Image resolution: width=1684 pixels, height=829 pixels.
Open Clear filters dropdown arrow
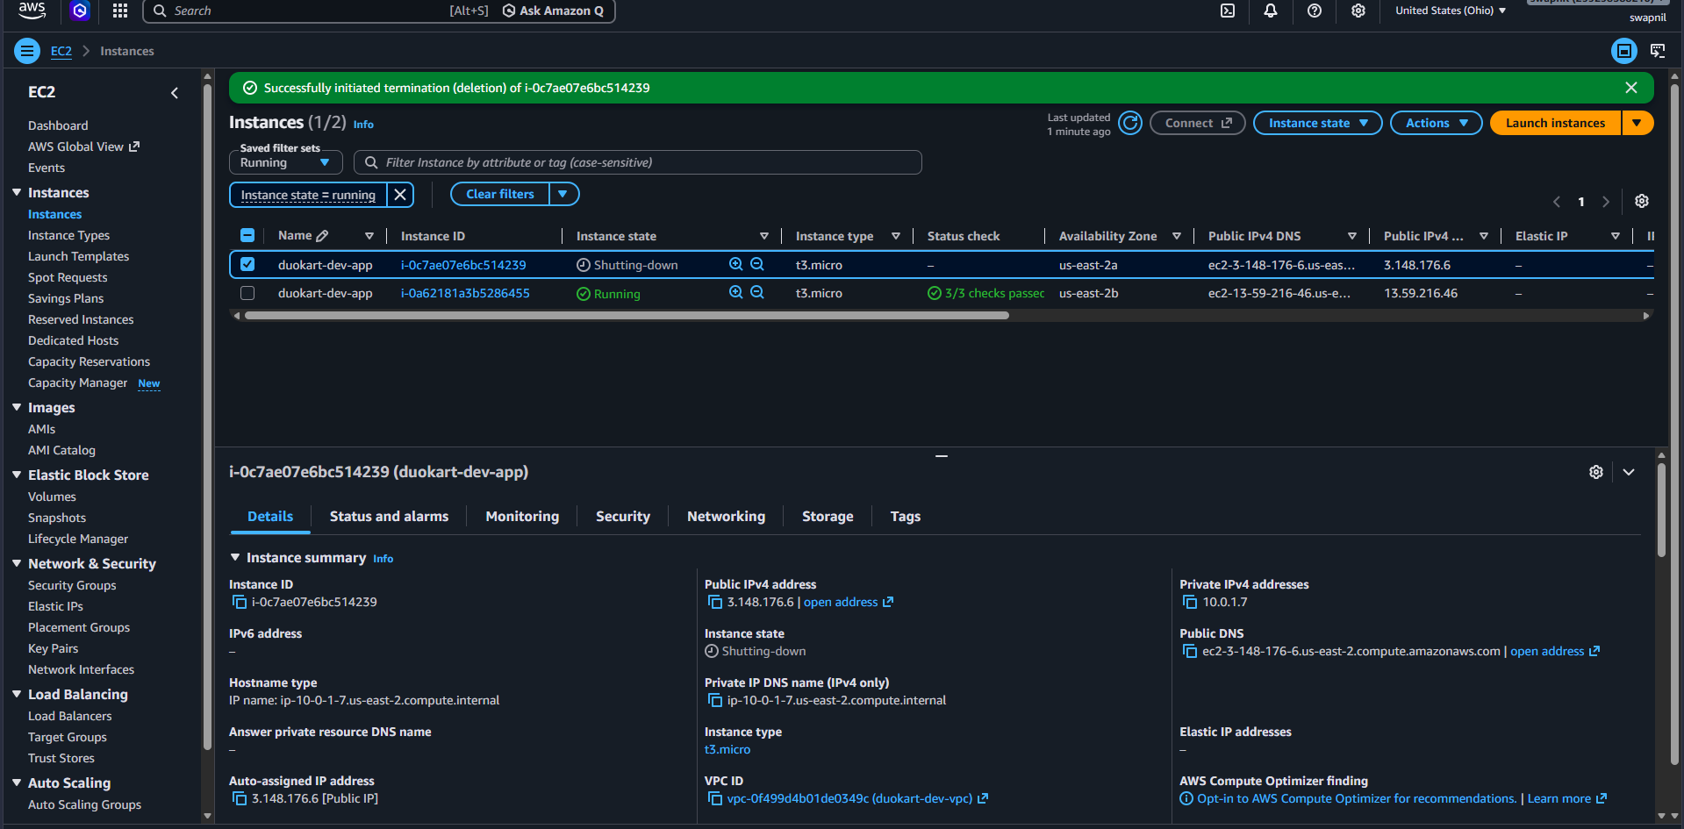click(563, 194)
